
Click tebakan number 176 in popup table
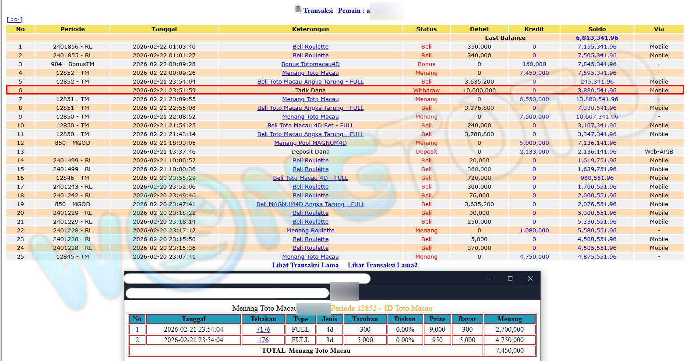pyautogui.click(x=263, y=340)
